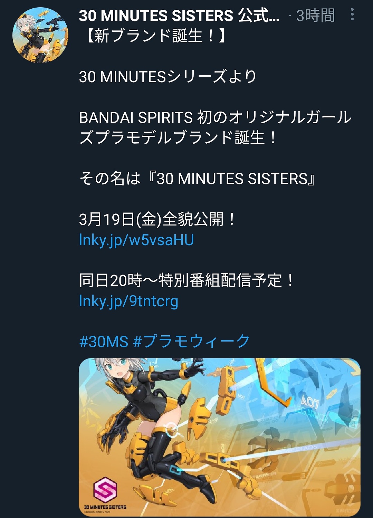This screenshot has height=518, width=373.
Task: Tap the その名は『30 MINUTES SISTERS』 line
Action: click(198, 179)
